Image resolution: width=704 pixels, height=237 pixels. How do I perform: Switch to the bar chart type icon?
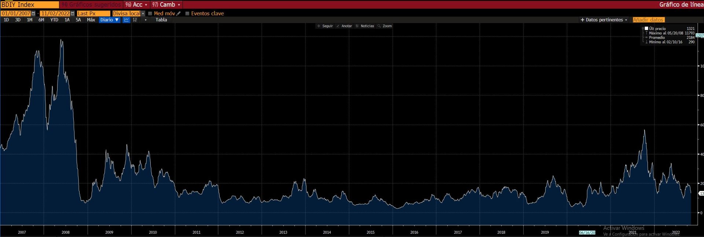135,20
